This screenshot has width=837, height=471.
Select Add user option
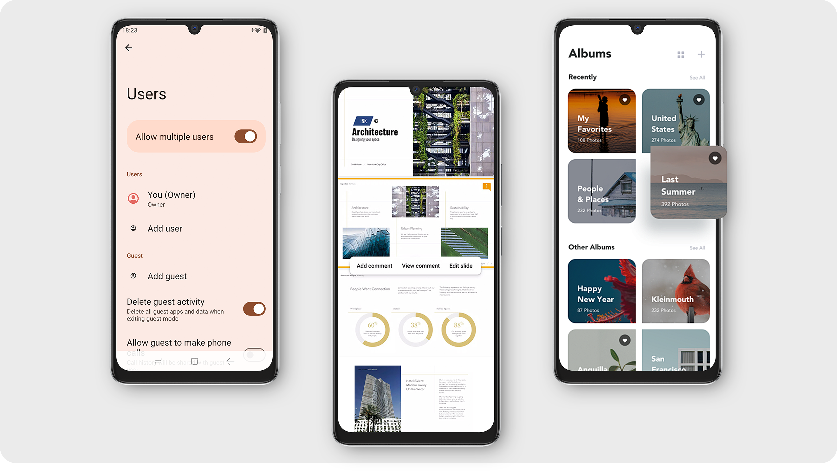coord(165,228)
